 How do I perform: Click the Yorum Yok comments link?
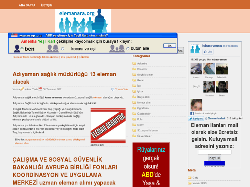[x=121, y=89]
